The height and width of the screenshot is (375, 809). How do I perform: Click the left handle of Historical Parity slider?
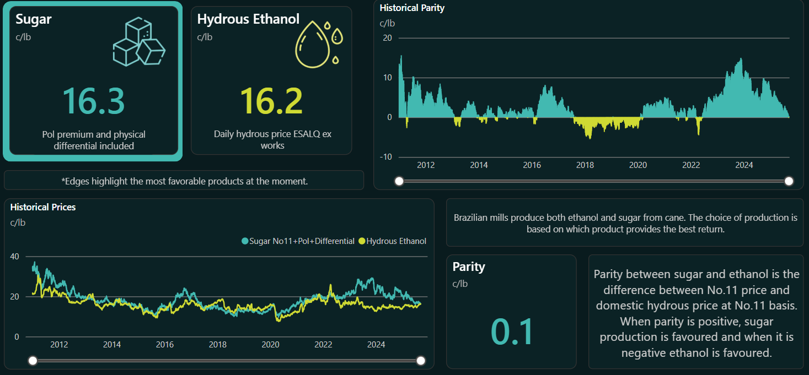pyautogui.click(x=399, y=181)
